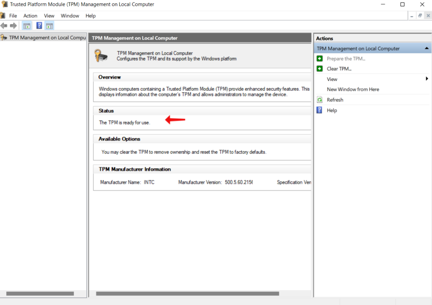Expand the snap-in window menu controls

coord(420,15)
